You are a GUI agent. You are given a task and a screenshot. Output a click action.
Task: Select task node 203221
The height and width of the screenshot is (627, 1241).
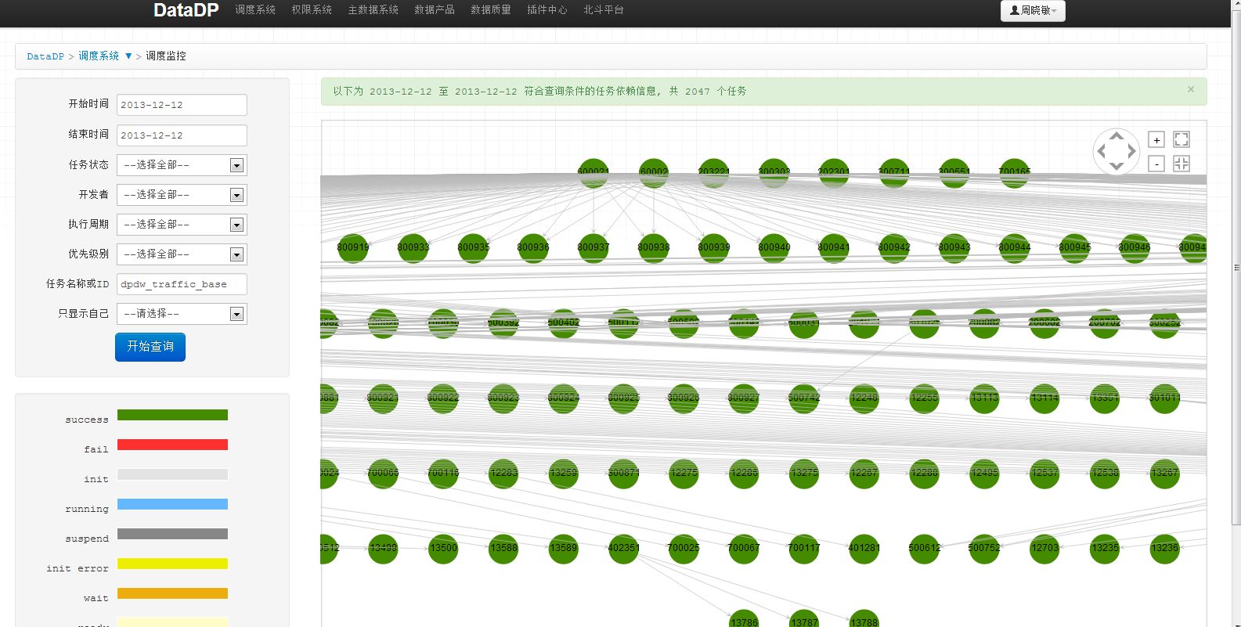tap(714, 172)
